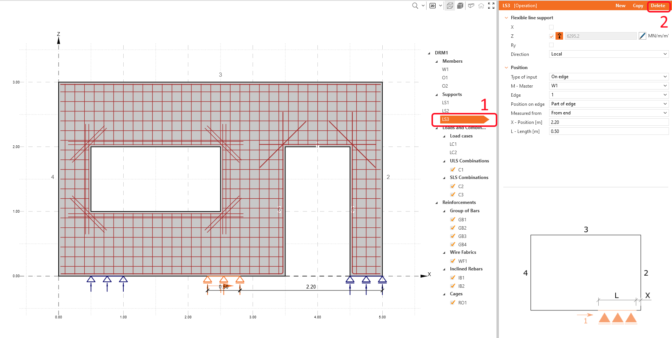Click the Z stiffness value field
This screenshot has height=338, width=672.
click(x=600, y=36)
